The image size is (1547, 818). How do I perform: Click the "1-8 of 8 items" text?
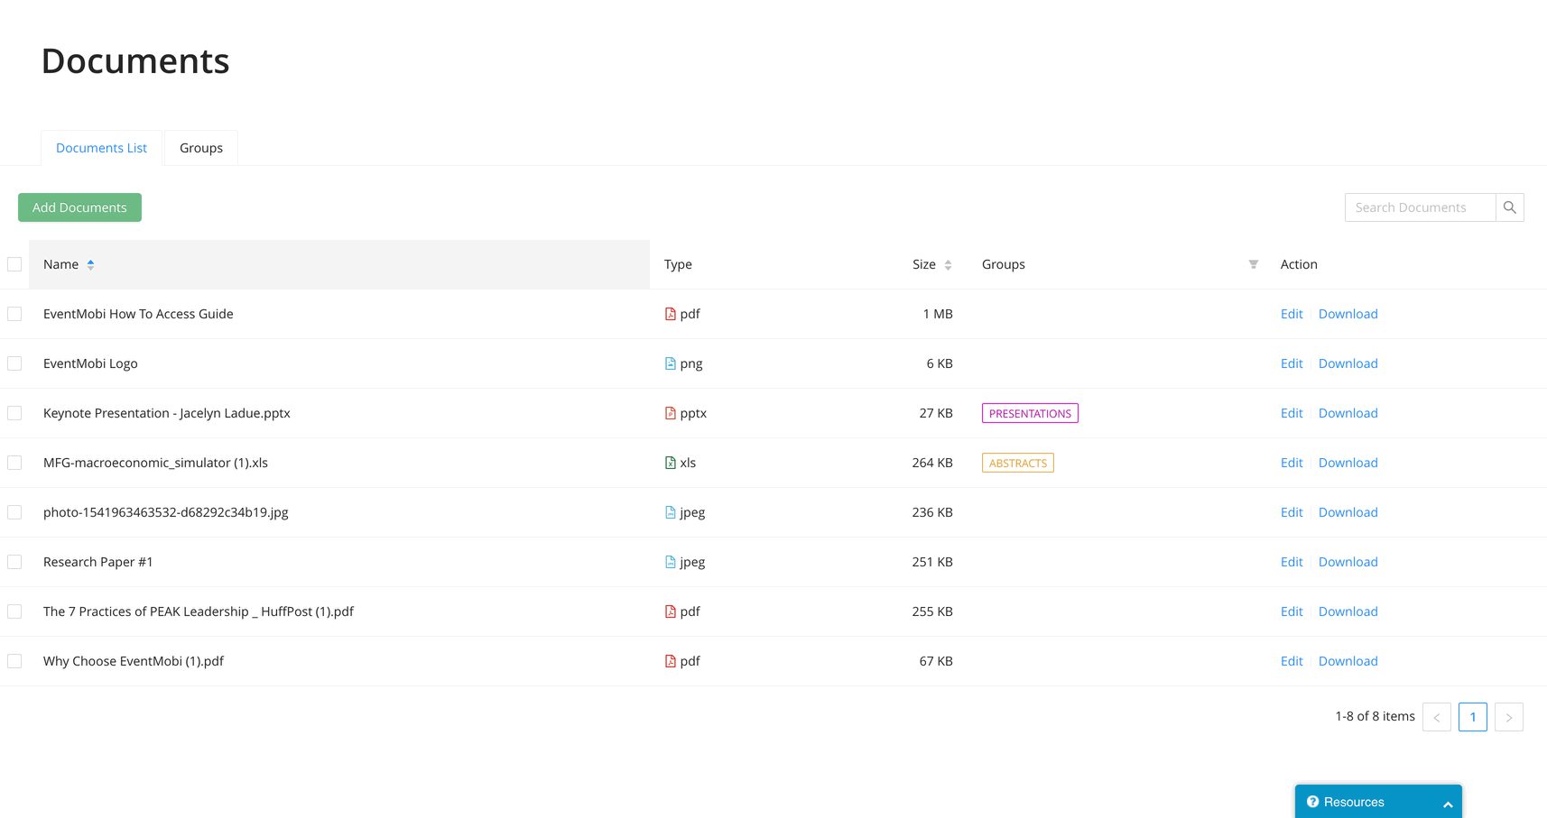(x=1375, y=716)
